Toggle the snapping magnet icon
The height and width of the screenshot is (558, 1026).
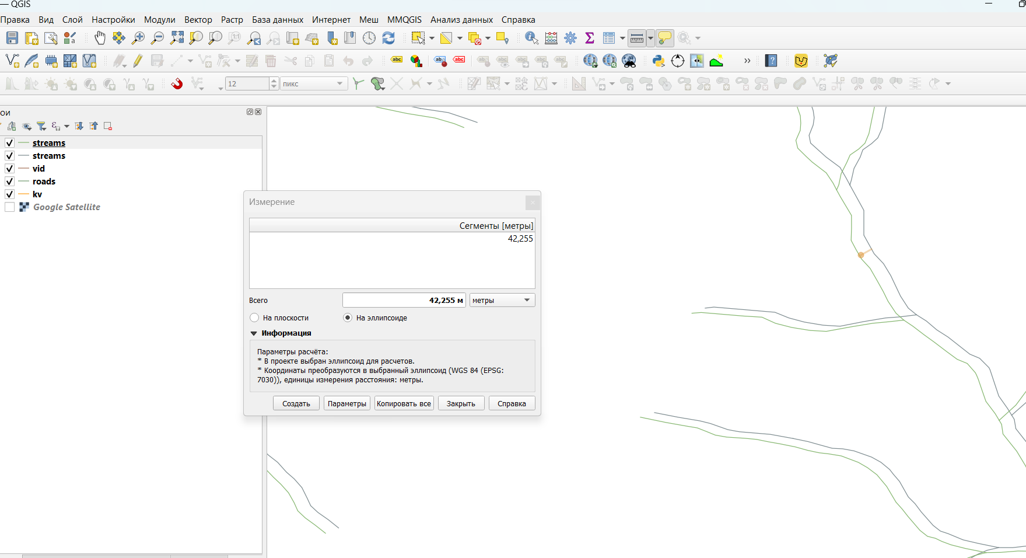(177, 84)
